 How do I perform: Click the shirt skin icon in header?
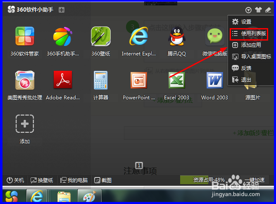[258, 10]
